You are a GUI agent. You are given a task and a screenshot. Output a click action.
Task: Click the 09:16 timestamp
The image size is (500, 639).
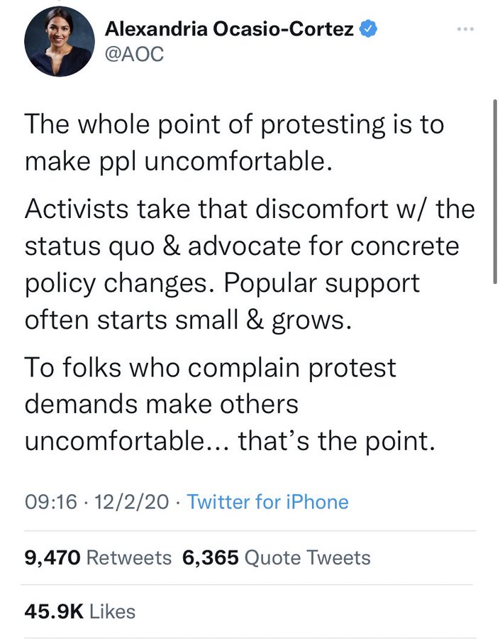tap(50, 502)
